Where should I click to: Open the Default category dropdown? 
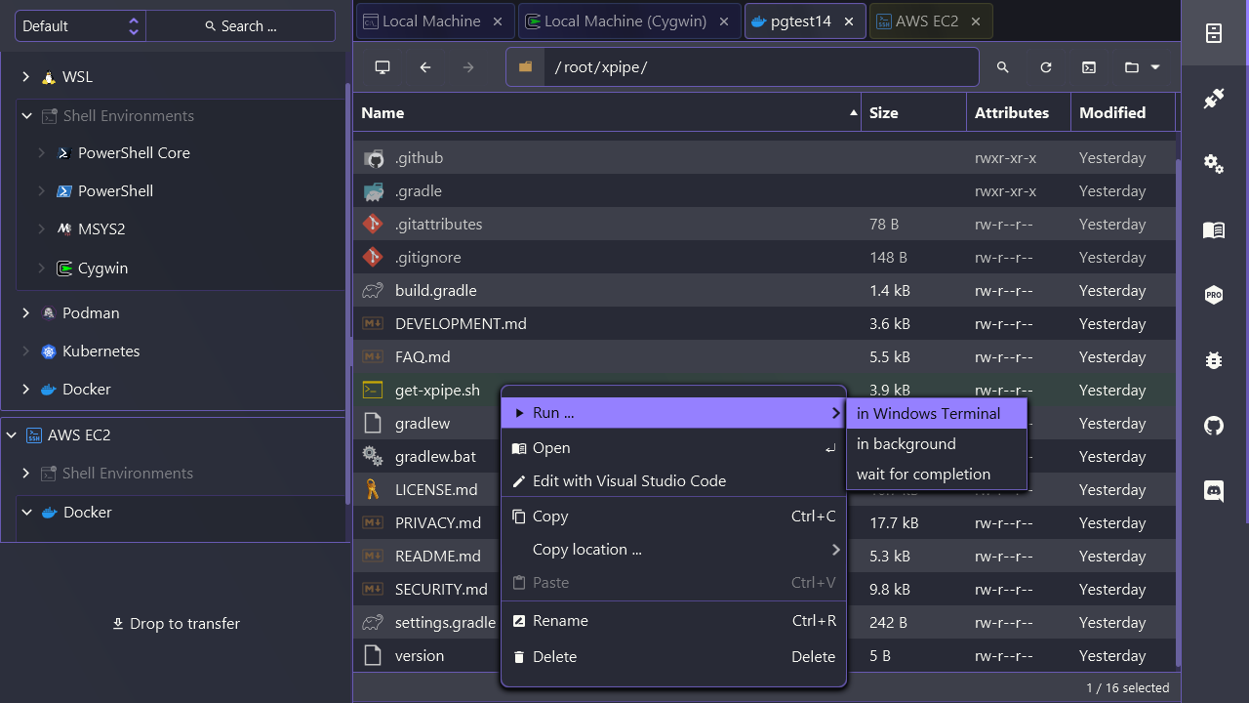tap(80, 26)
